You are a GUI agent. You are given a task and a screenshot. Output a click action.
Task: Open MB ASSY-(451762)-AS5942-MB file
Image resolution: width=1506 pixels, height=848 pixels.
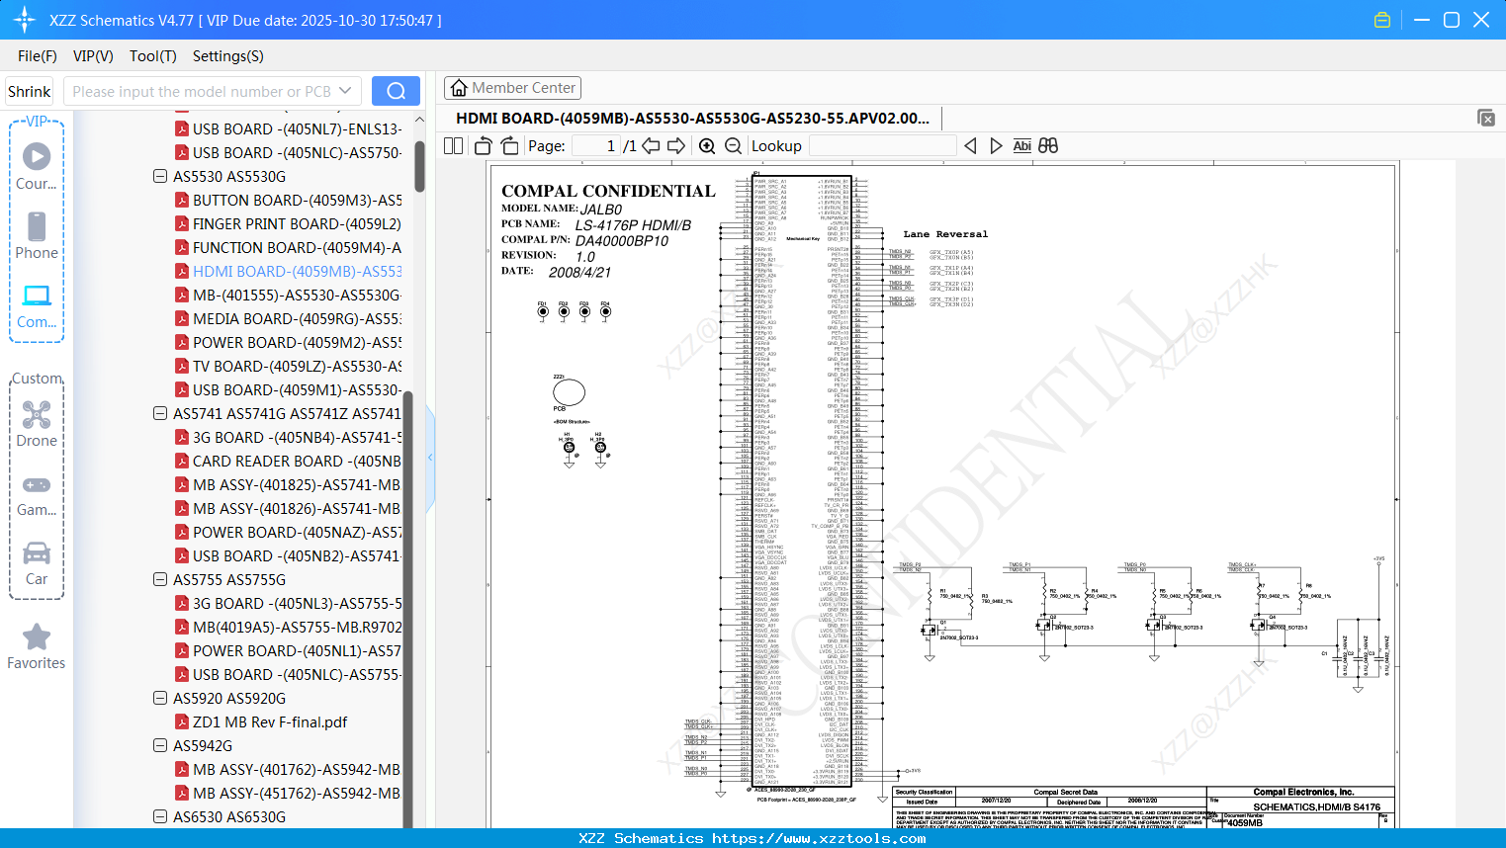click(297, 793)
